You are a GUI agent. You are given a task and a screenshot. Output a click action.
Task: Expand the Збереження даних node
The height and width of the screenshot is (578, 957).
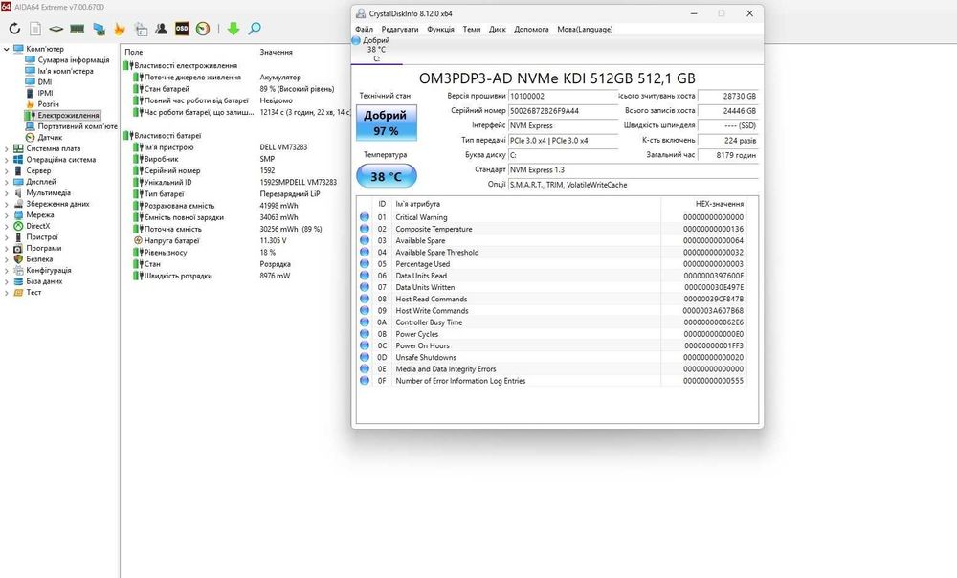click(6, 204)
